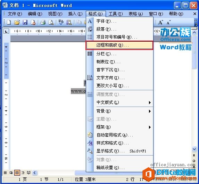The height and width of the screenshot is (184, 199).
Task: Click the Print Preview magnifier icon
Action: click(x=51, y=22)
